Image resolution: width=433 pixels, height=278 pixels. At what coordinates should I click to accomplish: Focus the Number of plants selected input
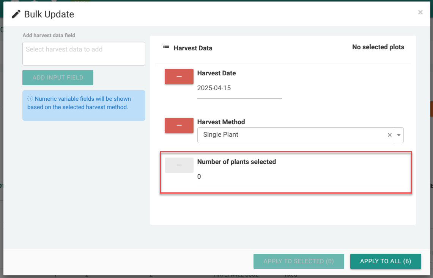coord(300,177)
